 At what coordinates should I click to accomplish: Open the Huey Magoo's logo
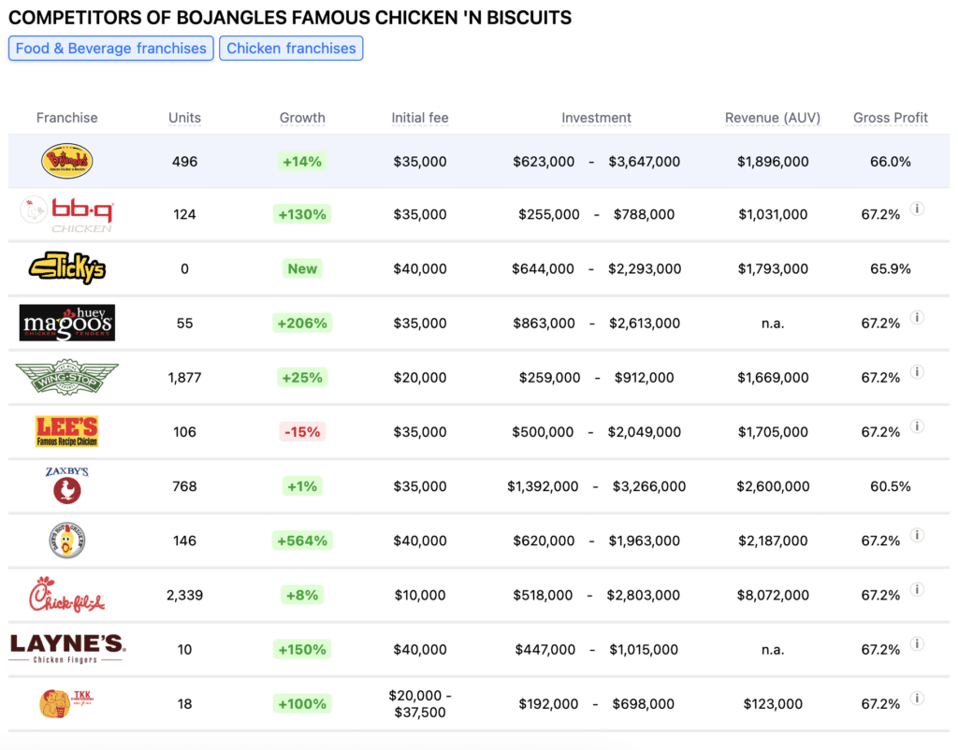[x=66, y=323]
